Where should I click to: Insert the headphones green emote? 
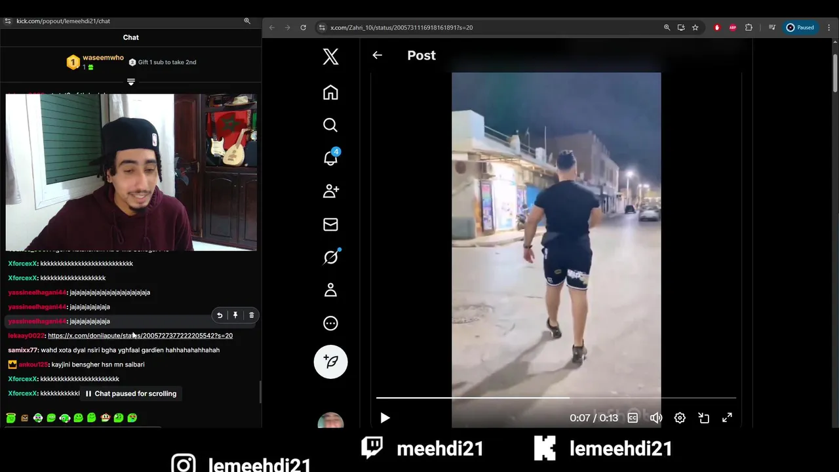click(64, 418)
